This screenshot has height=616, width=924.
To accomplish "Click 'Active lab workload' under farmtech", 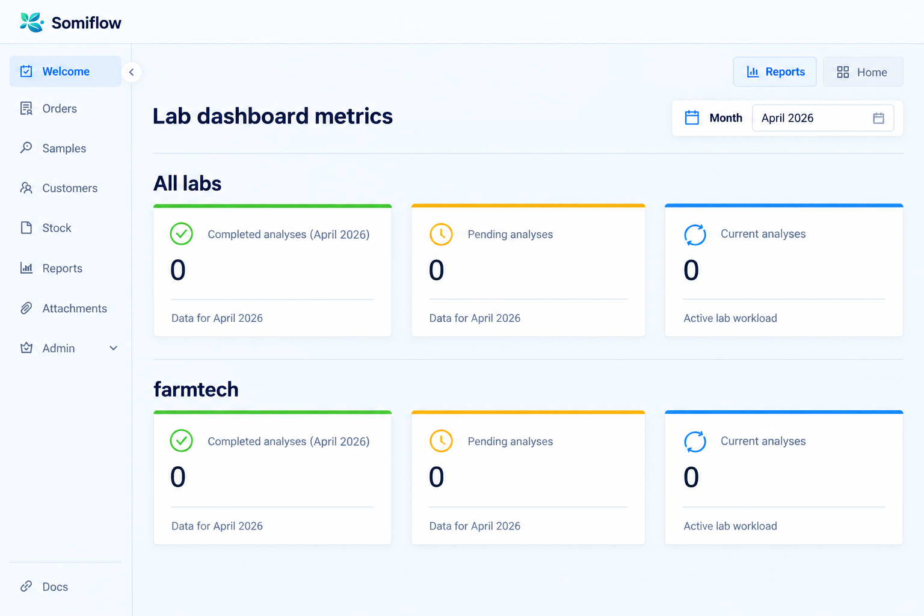I will 730,526.
